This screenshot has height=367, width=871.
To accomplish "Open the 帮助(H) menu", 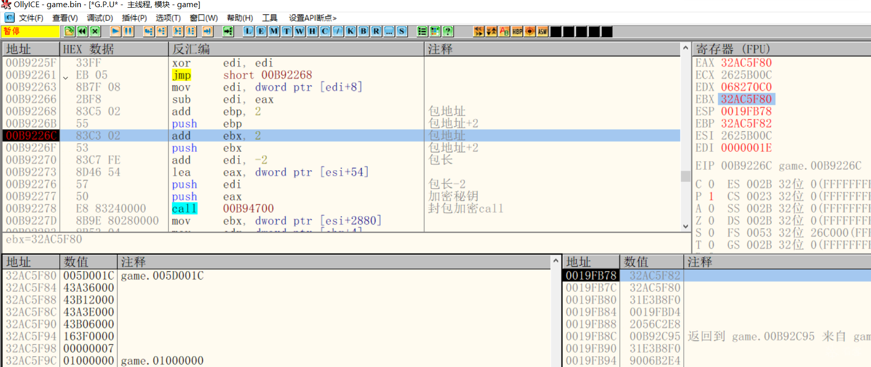I will pyautogui.click(x=240, y=18).
